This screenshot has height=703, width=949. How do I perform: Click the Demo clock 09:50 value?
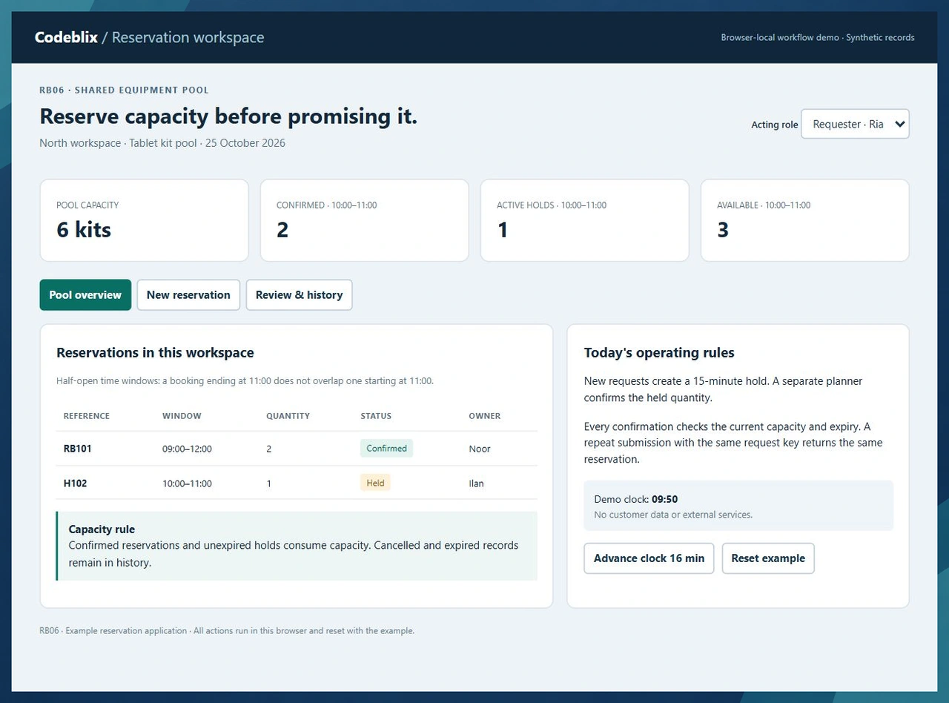point(664,499)
